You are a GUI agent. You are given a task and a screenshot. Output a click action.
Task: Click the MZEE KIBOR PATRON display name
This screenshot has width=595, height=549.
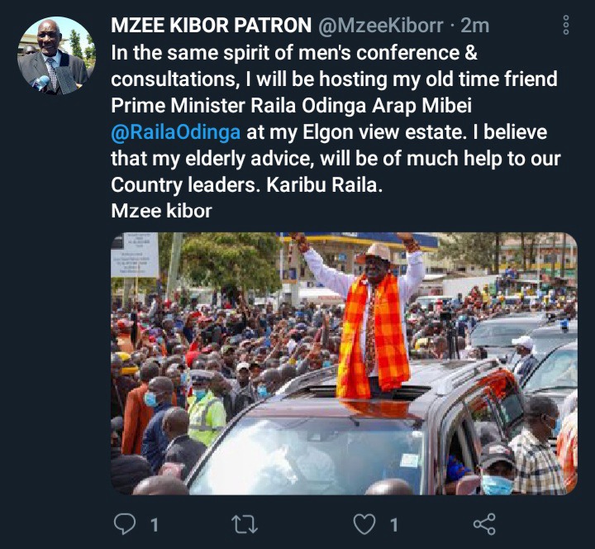click(211, 26)
